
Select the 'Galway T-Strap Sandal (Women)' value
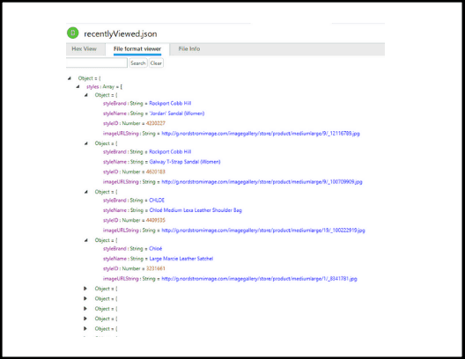(185, 162)
